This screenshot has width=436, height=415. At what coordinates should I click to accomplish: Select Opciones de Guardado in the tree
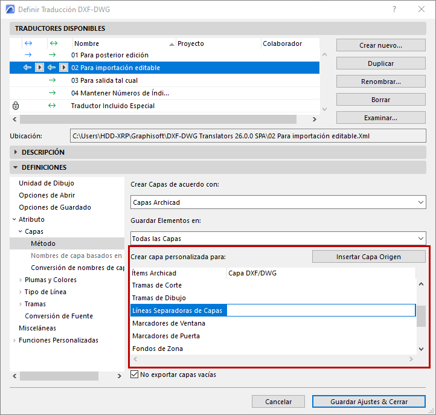click(55, 207)
